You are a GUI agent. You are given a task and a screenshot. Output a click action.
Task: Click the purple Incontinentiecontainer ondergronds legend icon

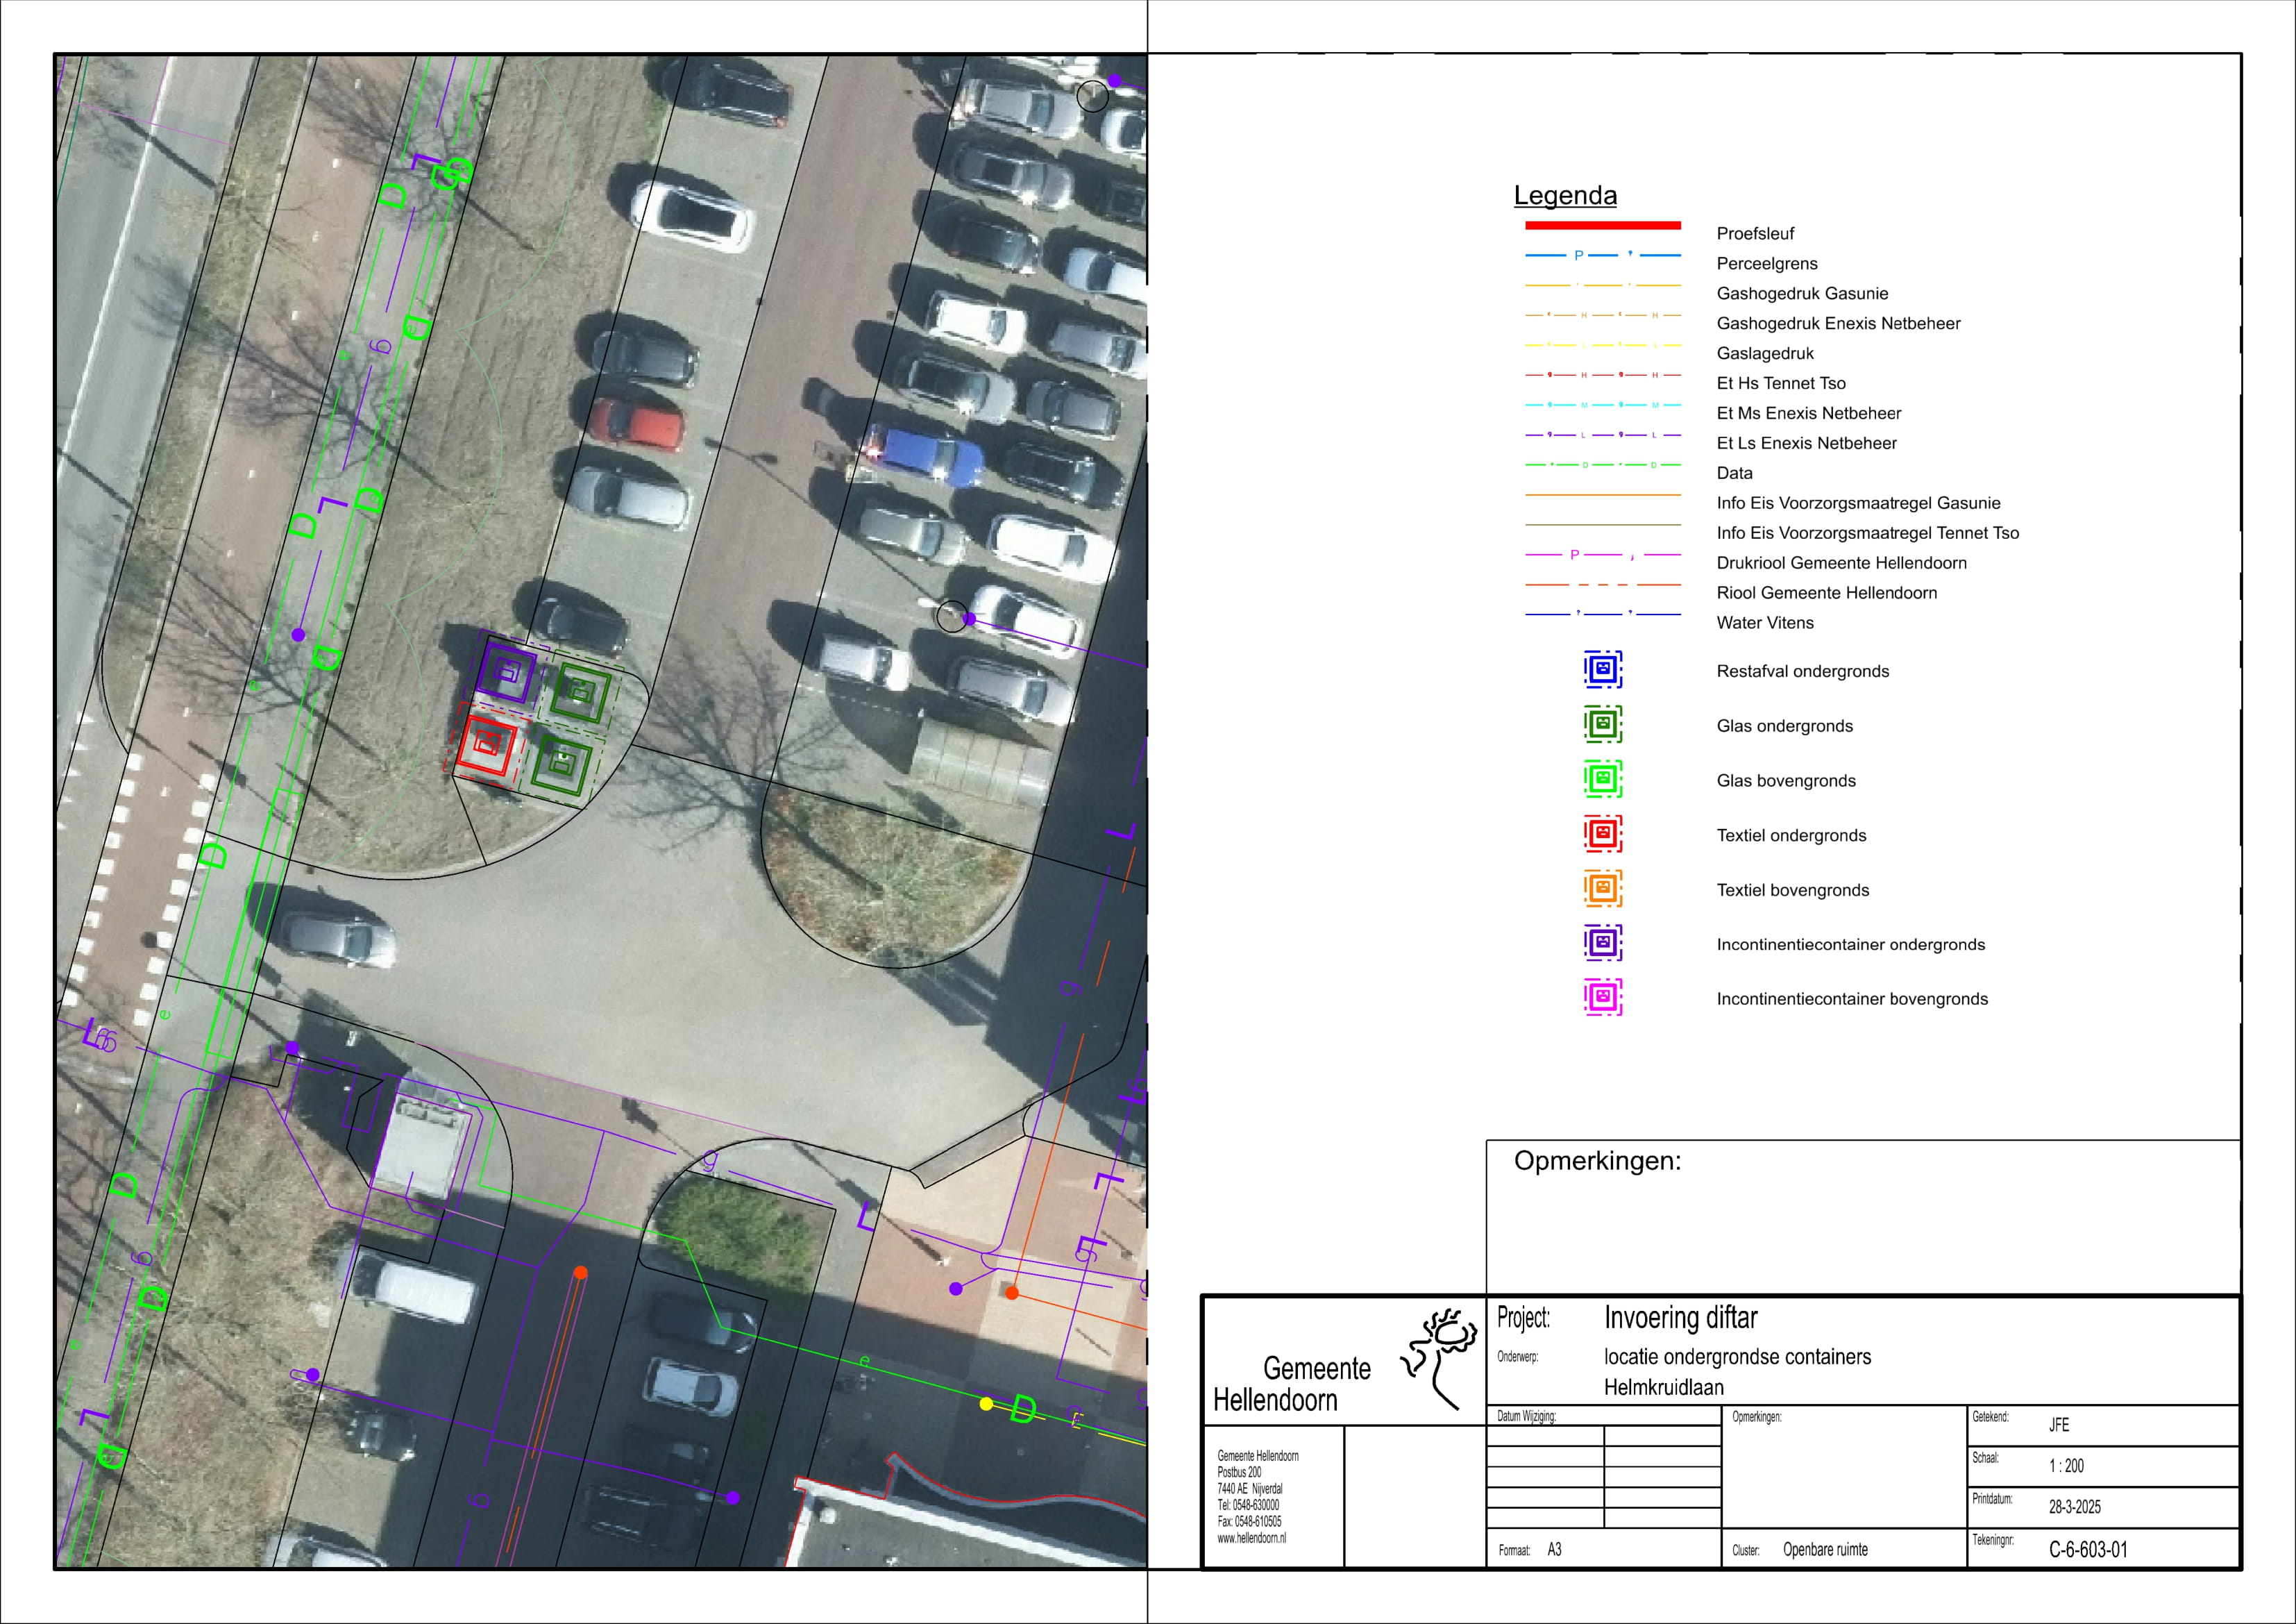[x=1602, y=943]
